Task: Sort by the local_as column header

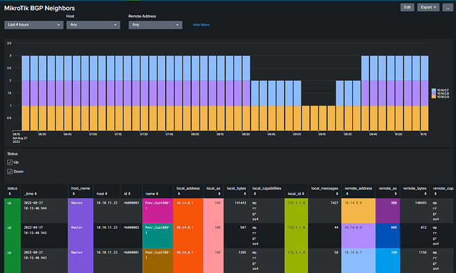Action: click(x=213, y=191)
